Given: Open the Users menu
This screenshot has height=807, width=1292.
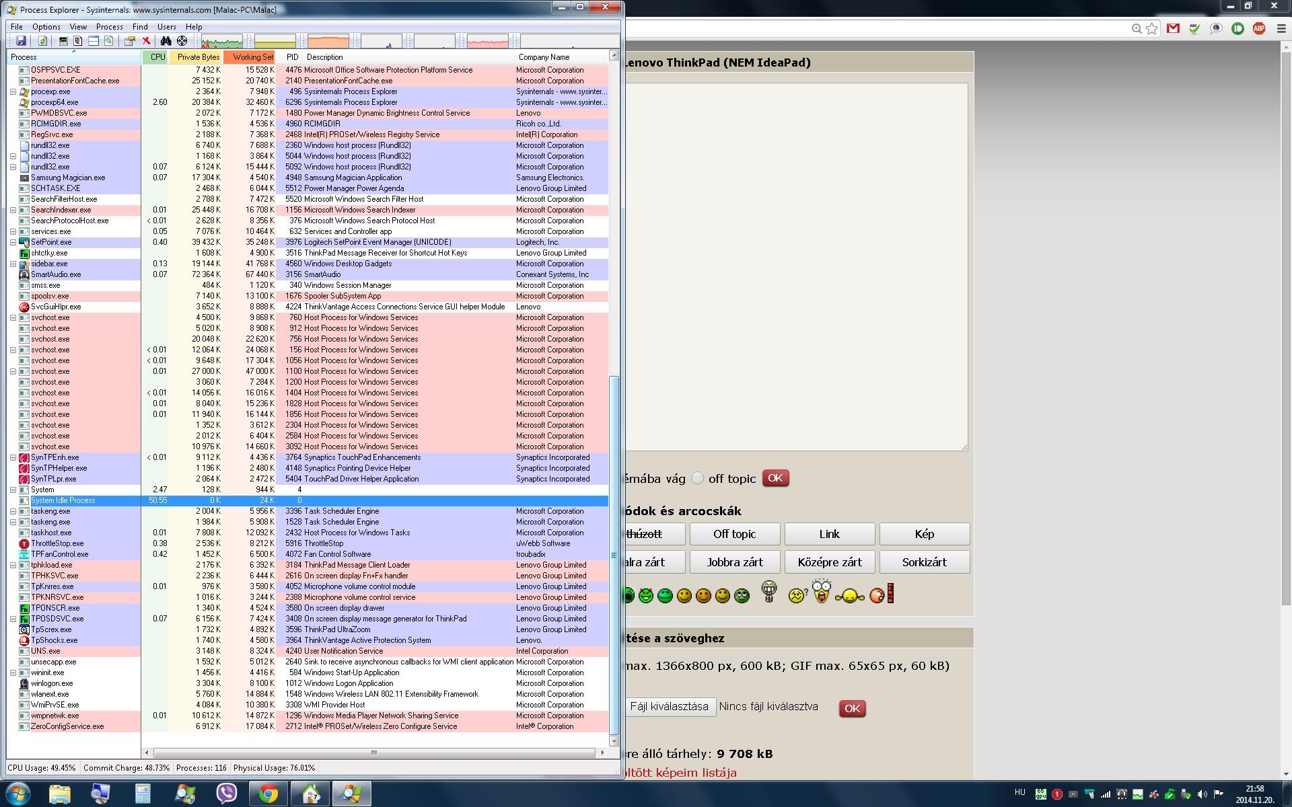Looking at the screenshot, I should [x=166, y=27].
